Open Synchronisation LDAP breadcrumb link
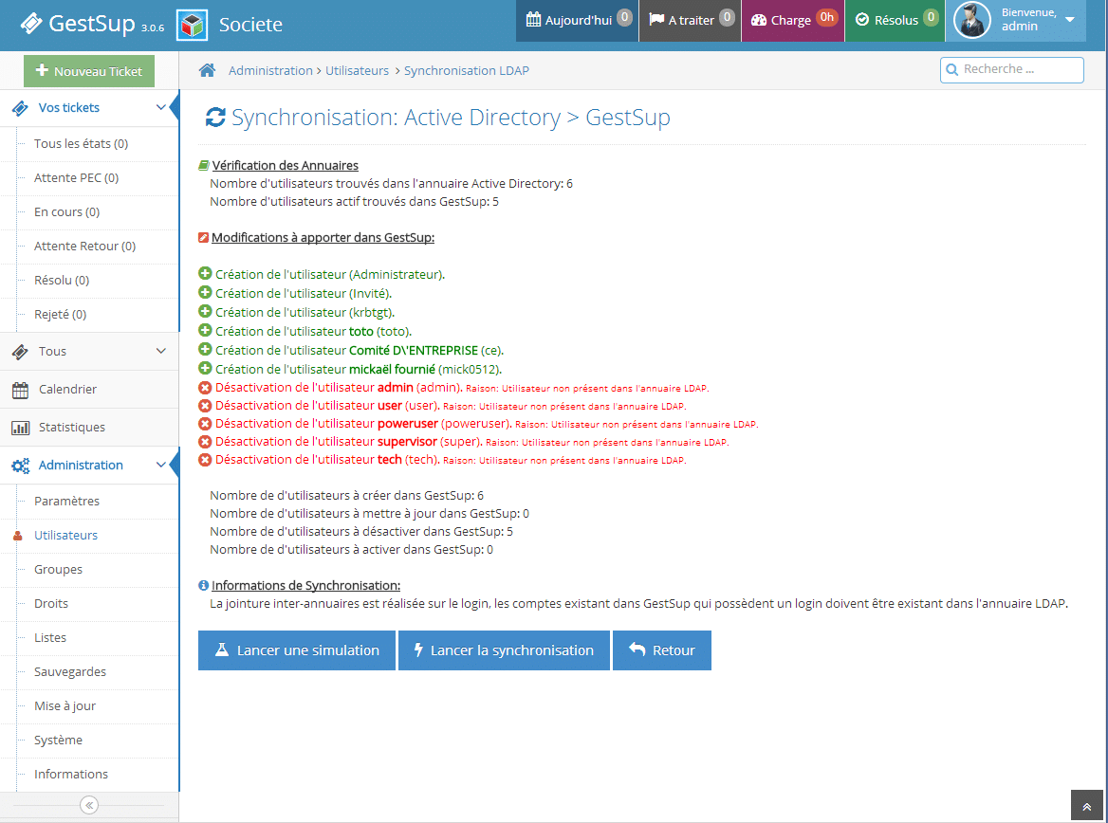Viewport: 1108px width, 823px height. pos(467,71)
